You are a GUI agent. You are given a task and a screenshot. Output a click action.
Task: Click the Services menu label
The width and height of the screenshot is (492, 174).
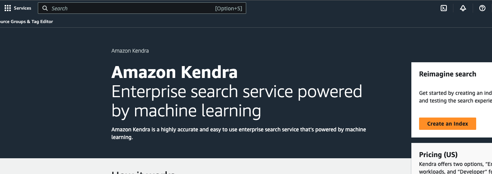click(x=22, y=8)
